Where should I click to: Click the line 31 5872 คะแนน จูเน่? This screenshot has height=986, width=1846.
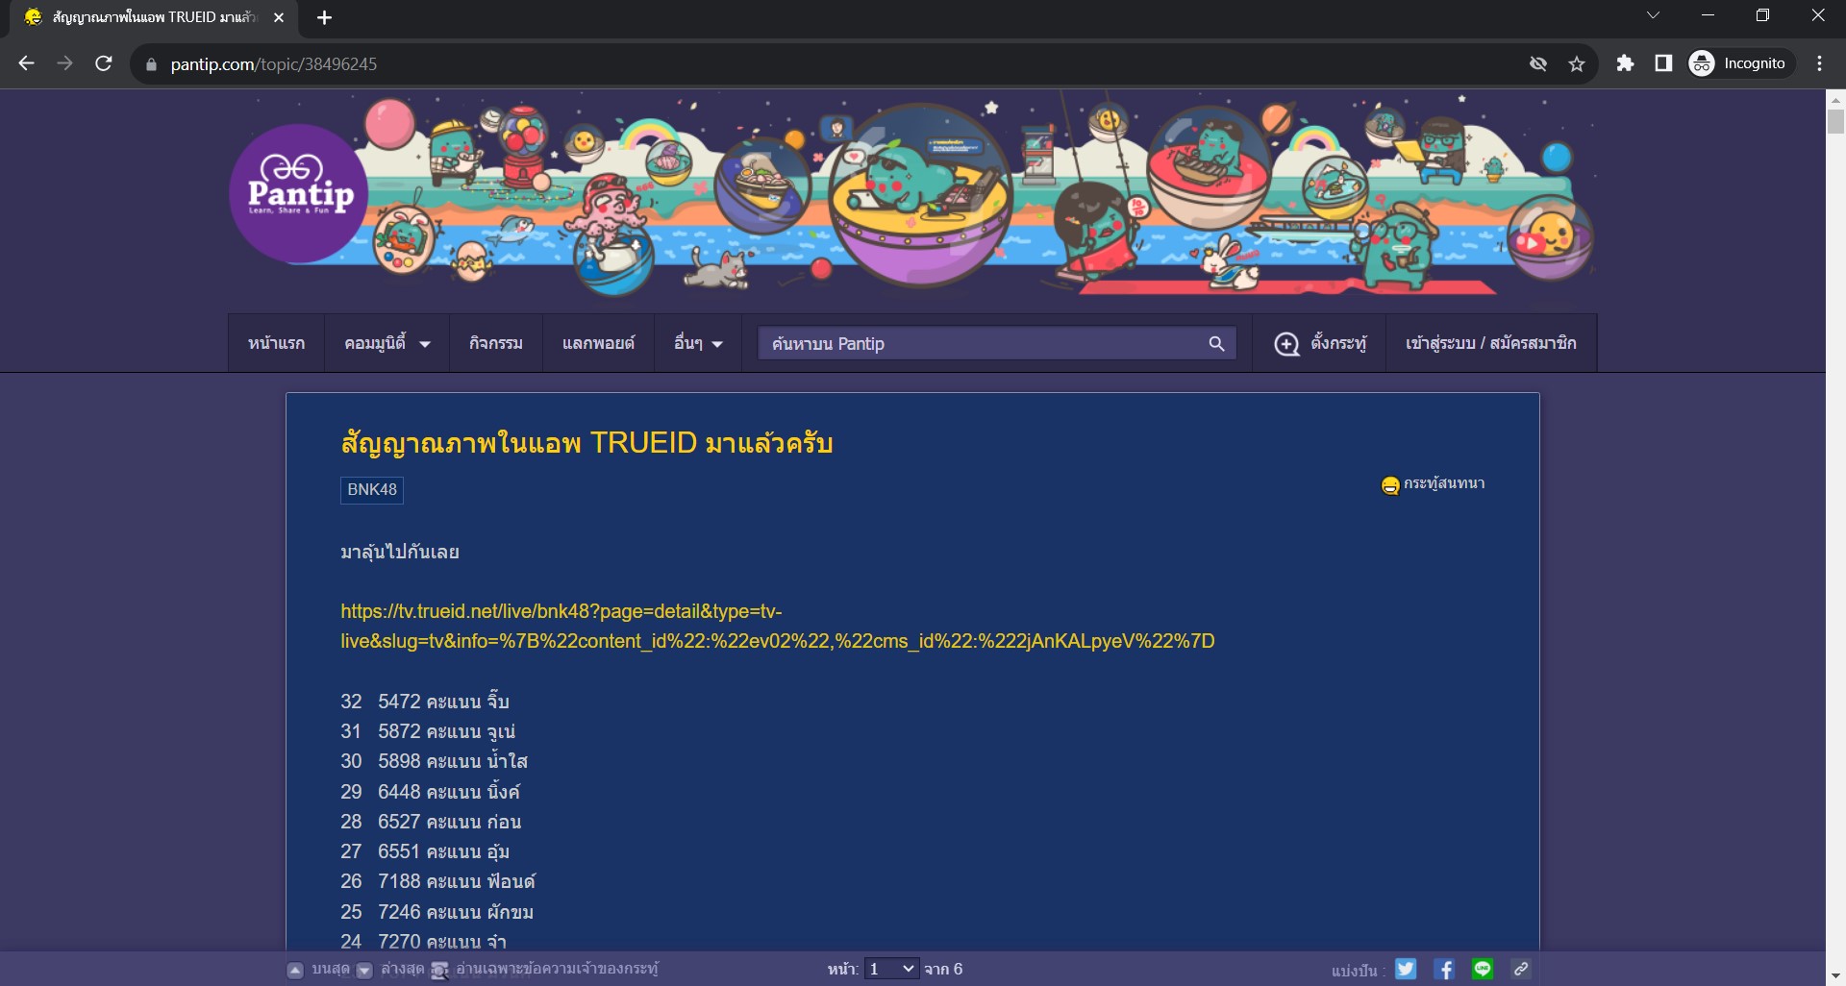[428, 731]
